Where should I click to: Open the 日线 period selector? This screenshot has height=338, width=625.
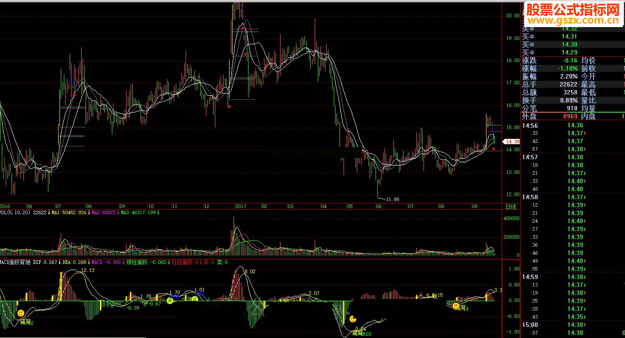[x=511, y=207]
